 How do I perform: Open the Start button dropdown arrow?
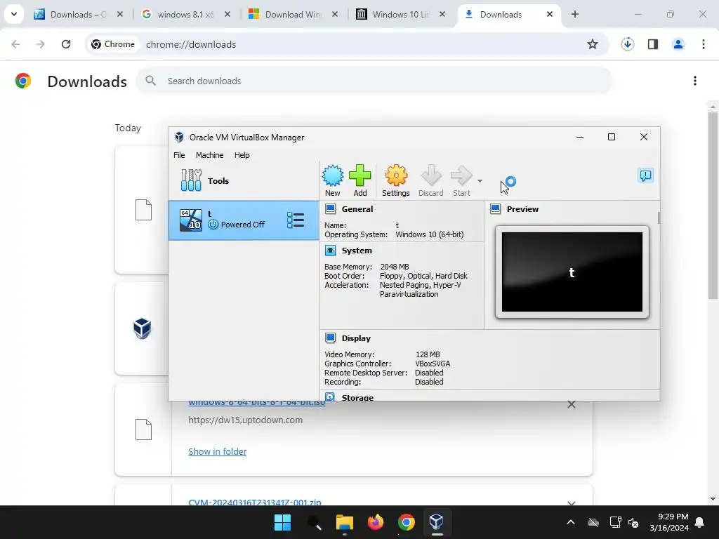(480, 181)
